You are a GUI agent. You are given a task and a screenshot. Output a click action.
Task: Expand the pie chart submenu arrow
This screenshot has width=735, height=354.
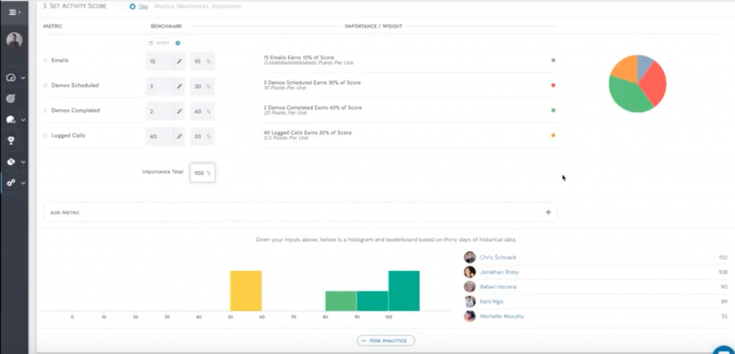pyautogui.click(x=23, y=163)
